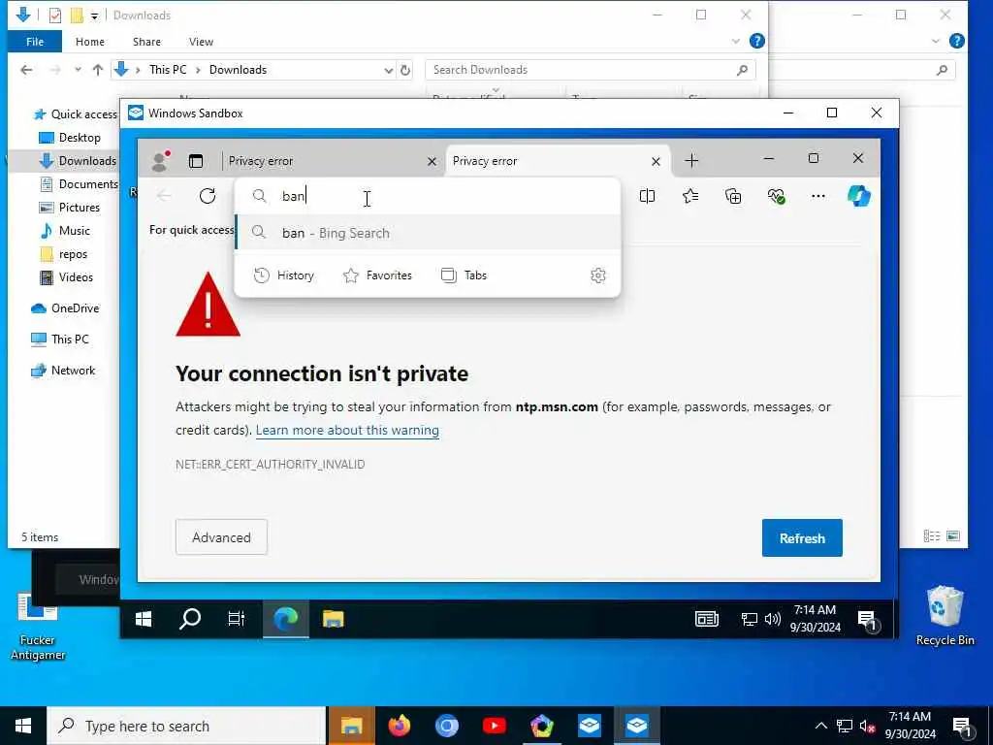The height and width of the screenshot is (745, 993).
Task: Filter suggestions by Favorites
Action: [377, 275]
